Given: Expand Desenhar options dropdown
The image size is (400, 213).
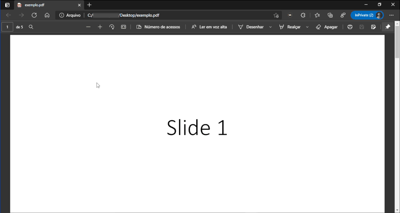Looking at the screenshot, I should click(270, 27).
